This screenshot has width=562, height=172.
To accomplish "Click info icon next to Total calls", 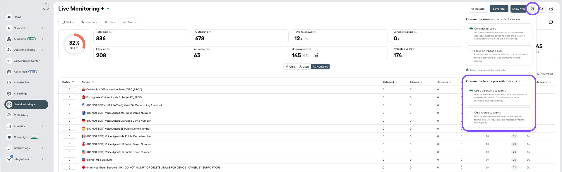I will tap(110, 32).
